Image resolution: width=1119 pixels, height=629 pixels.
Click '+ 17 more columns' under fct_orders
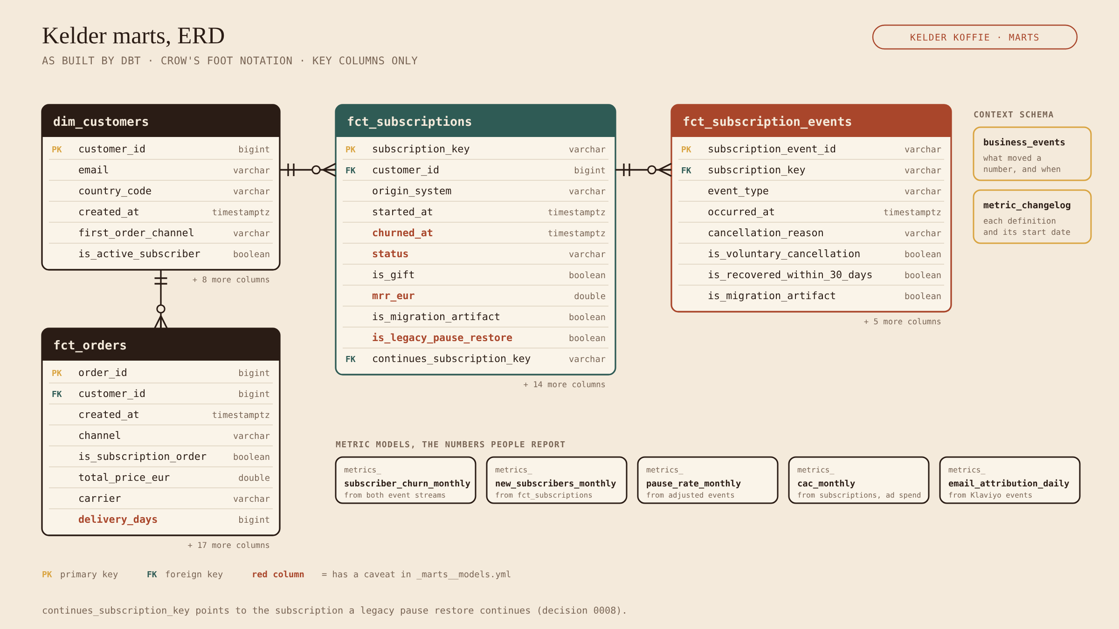pyautogui.click(x=228, y=545)
